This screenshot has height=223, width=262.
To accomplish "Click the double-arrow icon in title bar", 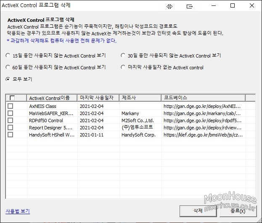I will [x=169, y=7].
